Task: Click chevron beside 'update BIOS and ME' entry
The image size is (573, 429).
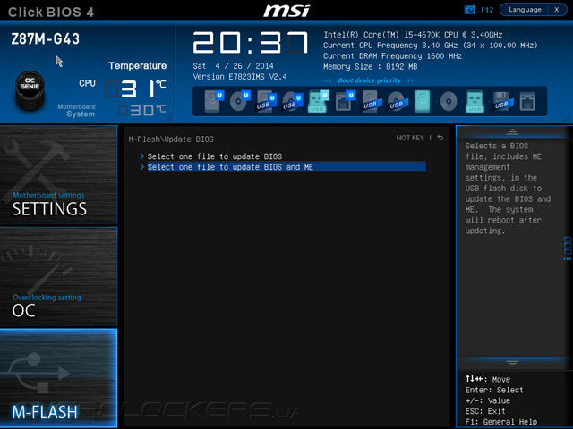Action: [142, 167]
